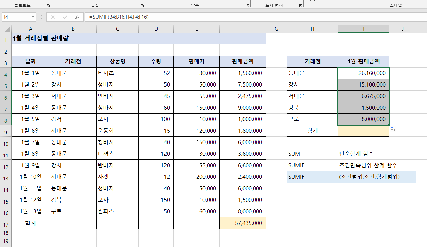This screenshot has width=427, height=247.
Task: Select column F header
Action: (x=242, y=29)
